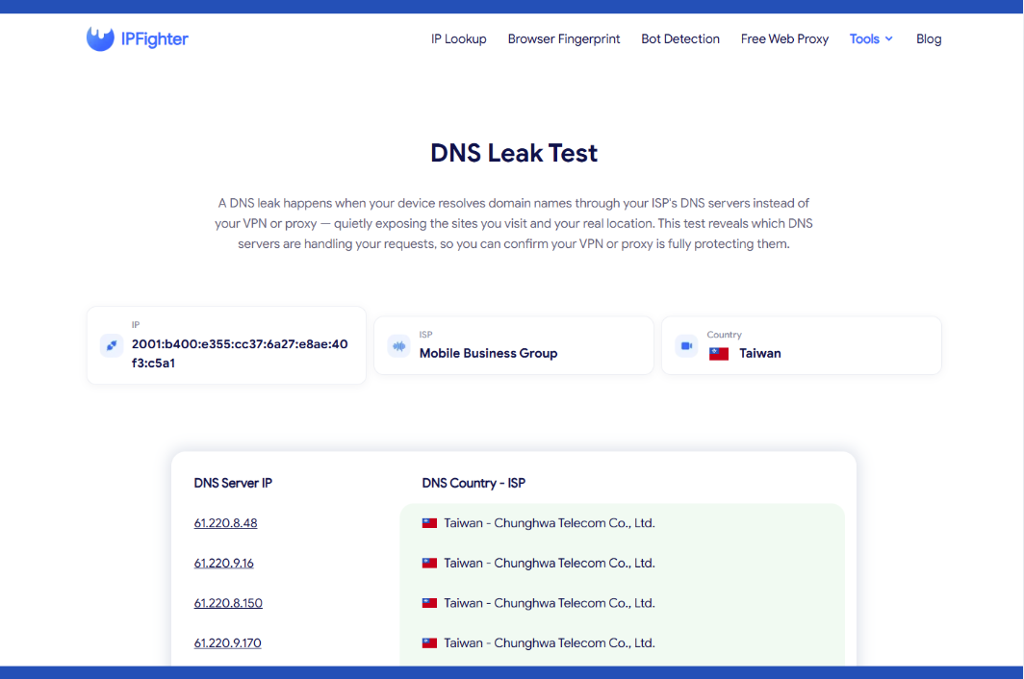
Task: Click the IPFighter flame logo icon
Action: (x=100, y=39)
